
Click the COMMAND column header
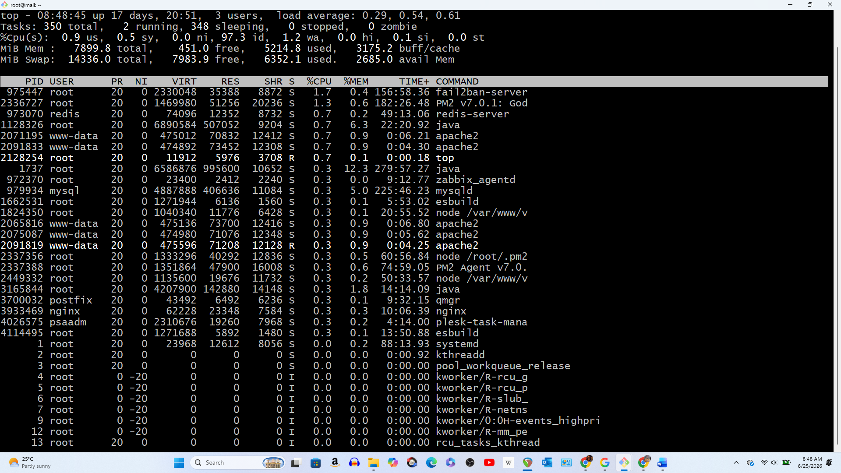pyautogui.click(x=457, y=81)
